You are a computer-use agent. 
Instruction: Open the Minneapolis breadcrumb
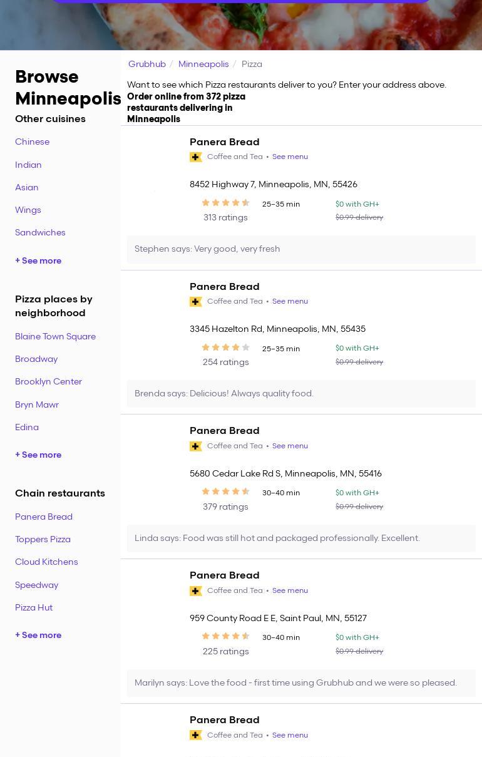point(203,64)
